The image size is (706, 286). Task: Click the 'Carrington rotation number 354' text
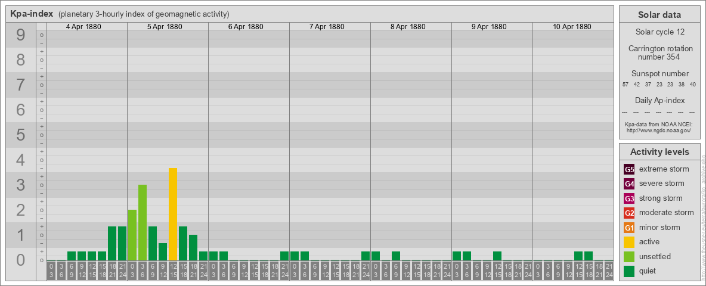tap(661, 52)
